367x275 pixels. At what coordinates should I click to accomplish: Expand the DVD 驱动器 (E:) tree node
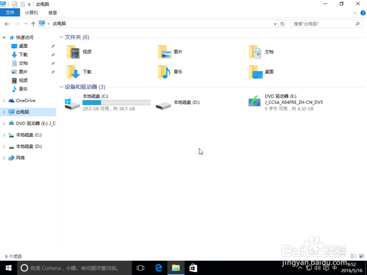pos(4,124)
